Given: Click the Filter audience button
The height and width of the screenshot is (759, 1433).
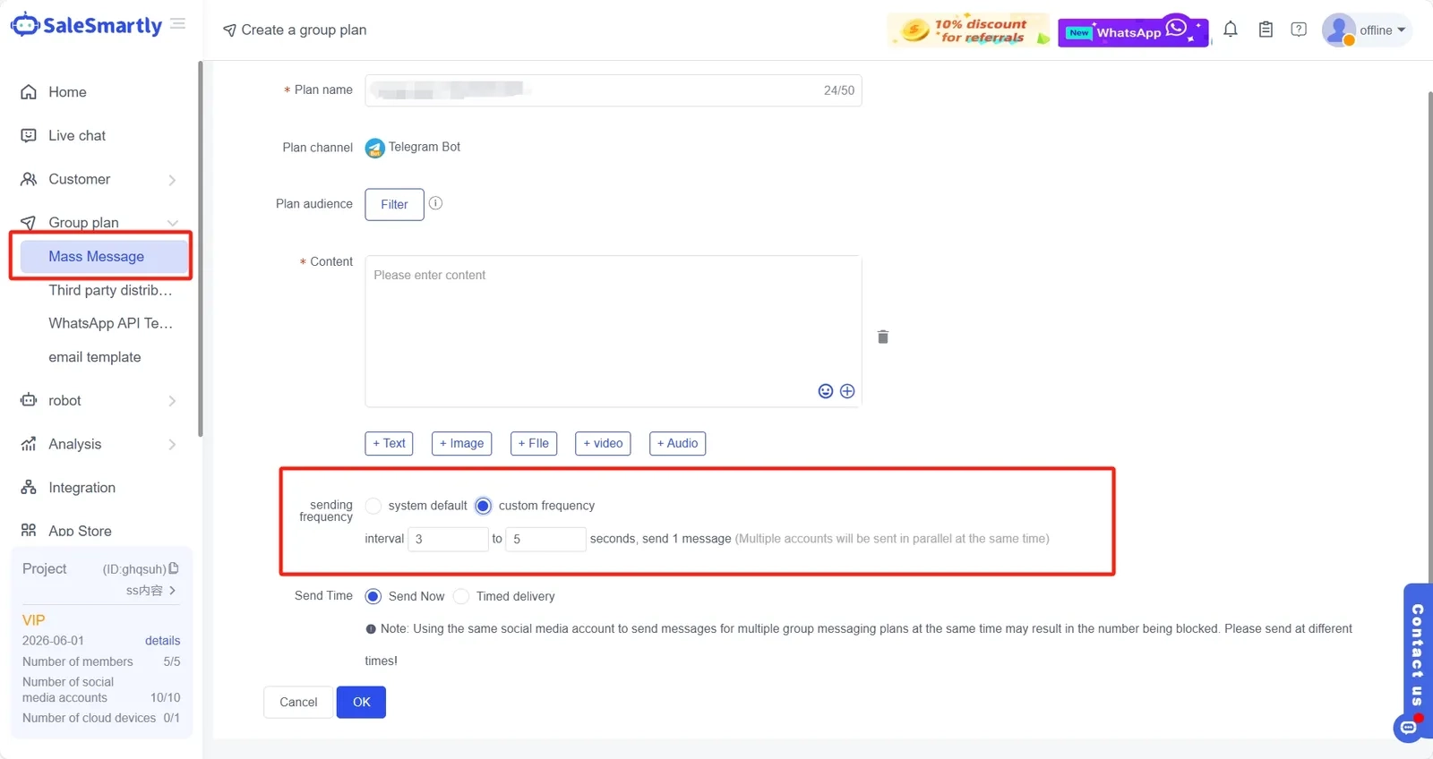Looking at the screenshot, I should pos(394,204).
